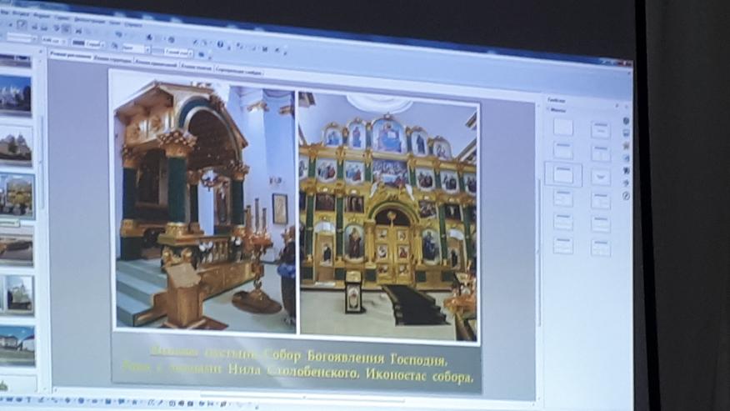Open the Справка menu

point(133,24)
